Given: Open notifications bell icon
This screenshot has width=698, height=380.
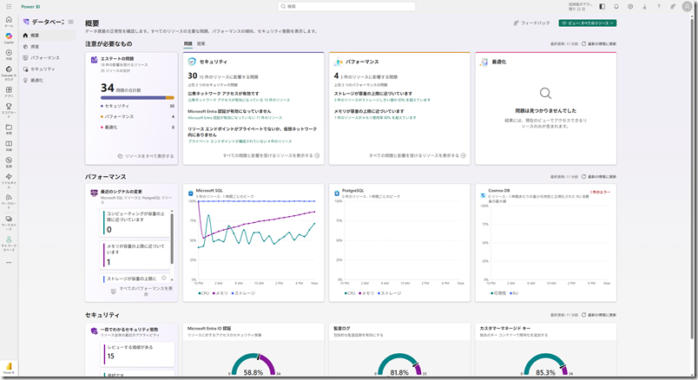Looking at the screenshot, I should [x=616, y=7].
